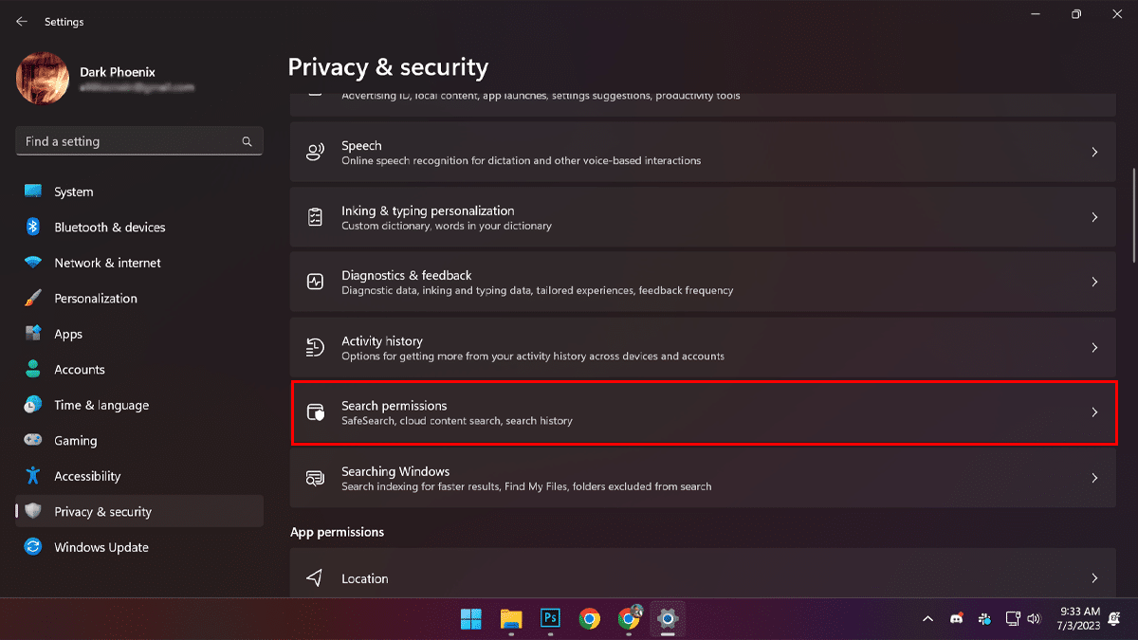Viewport: 1138px width, 640px height.
Task: Open Photoshop from the taskbar
Action: (x=550, y=619)
